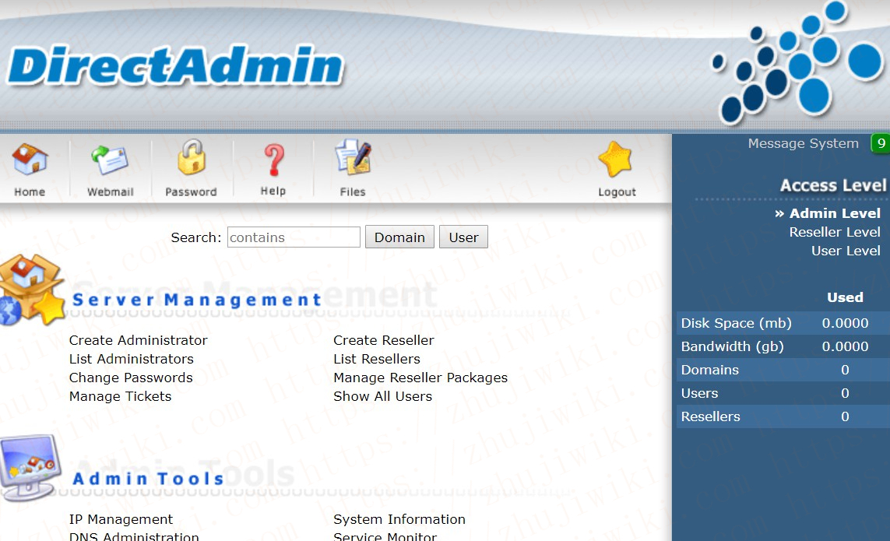The image size is (890, 541).
Task: Open IP Management link
Action: [121, 519]
